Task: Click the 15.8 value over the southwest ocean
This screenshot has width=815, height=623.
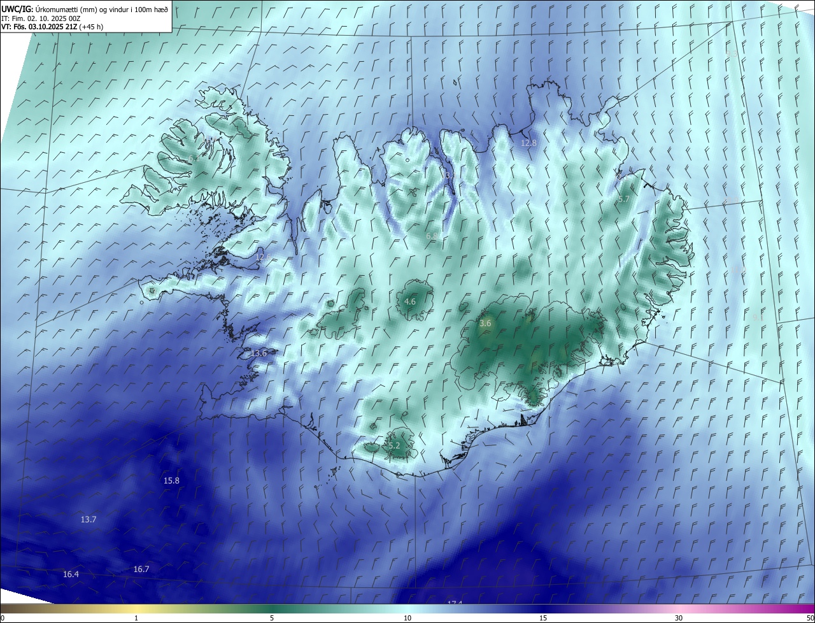Action: tap(171, 481)
